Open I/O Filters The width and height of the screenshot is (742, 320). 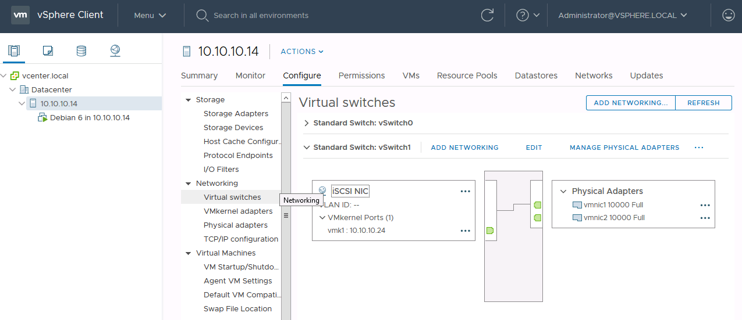point(221,170)
